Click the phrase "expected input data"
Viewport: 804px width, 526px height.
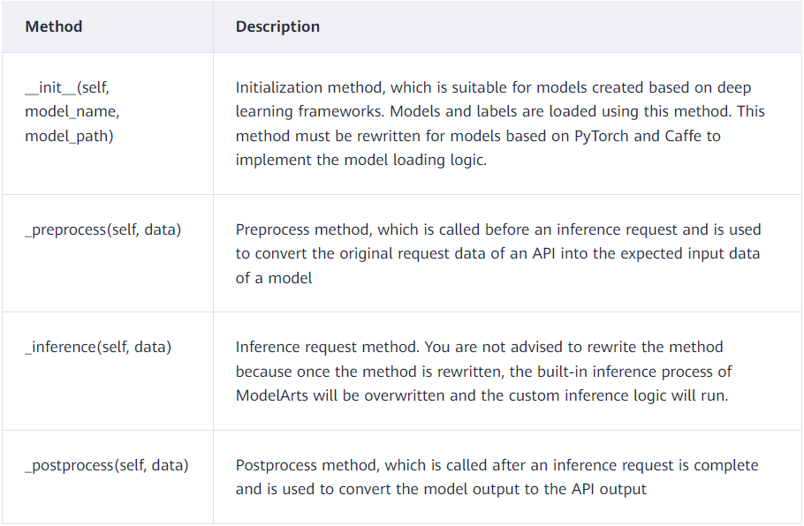(x=694, y=253)
